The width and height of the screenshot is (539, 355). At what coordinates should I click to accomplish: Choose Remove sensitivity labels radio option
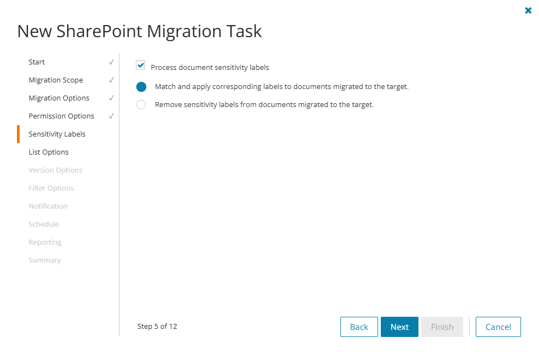[141, 105]
